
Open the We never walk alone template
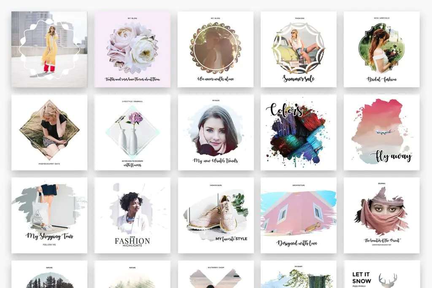[x=216, y=49]
